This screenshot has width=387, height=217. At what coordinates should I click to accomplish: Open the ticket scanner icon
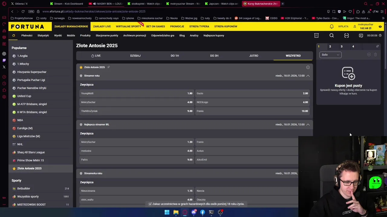point(346,36)
